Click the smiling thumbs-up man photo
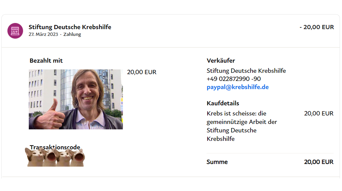The width and height of the screenshot is (342, 191). (x=76, y=100)
